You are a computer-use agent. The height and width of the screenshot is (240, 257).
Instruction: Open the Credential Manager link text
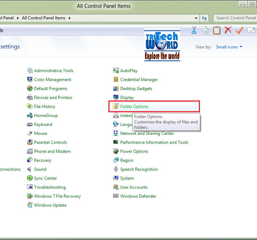pos(139,80)
